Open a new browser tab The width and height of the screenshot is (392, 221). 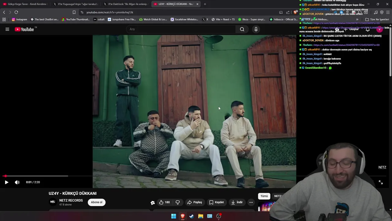click(x=205, y=4)
